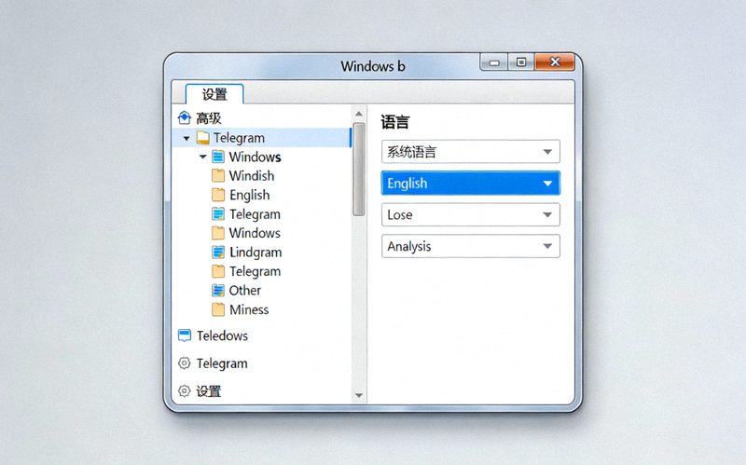Click the folder icon beside Windish
Viewport: 746px width, 465px height.
pos(218,176)
